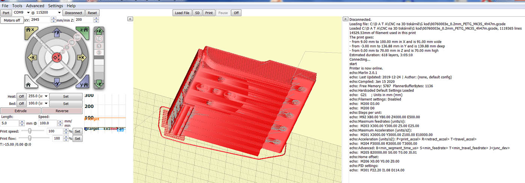Click the Load File button
The height and width of the screenshot is (183, 525).
click(182, 13)
